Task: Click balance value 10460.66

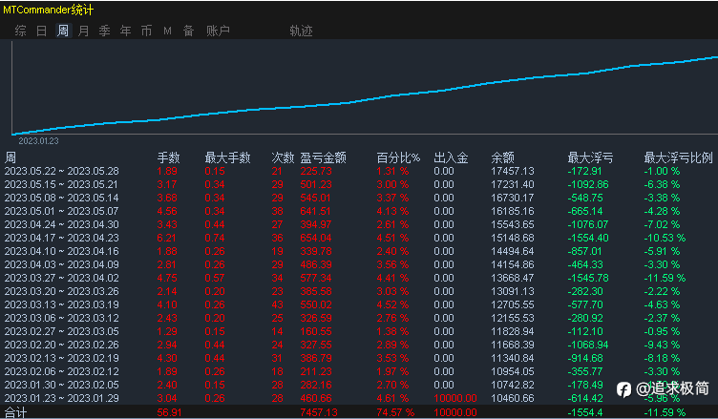Action: coord(513,398)
